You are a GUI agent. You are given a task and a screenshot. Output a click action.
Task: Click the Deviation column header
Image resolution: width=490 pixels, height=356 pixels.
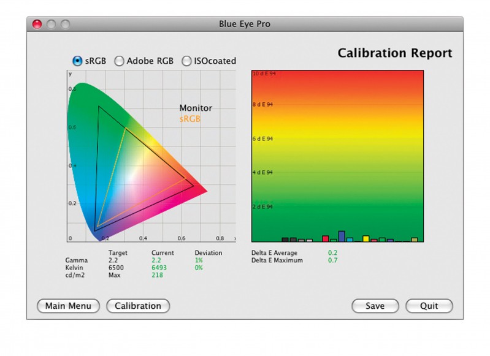pyautogui.click(x=209, y=252)
